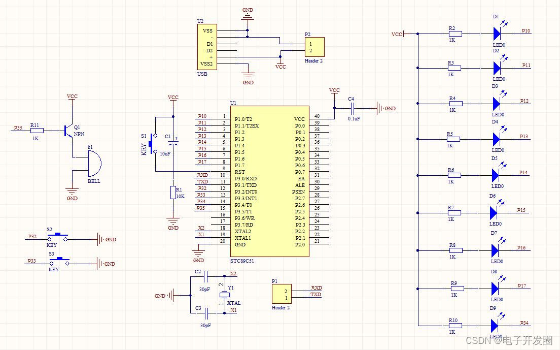The image size is (560, 350).
Task: Select resistor R11 near the P35 input
Action: tap(37, 131)
